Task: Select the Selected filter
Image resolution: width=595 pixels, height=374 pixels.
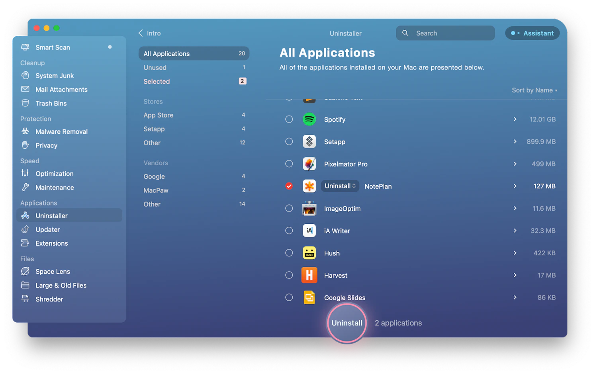Action: (x=157, y=81)
